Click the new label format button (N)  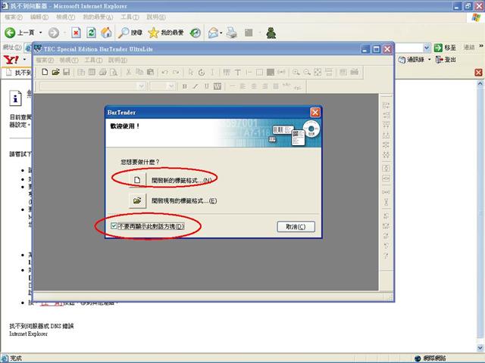(x=137, y=180)
